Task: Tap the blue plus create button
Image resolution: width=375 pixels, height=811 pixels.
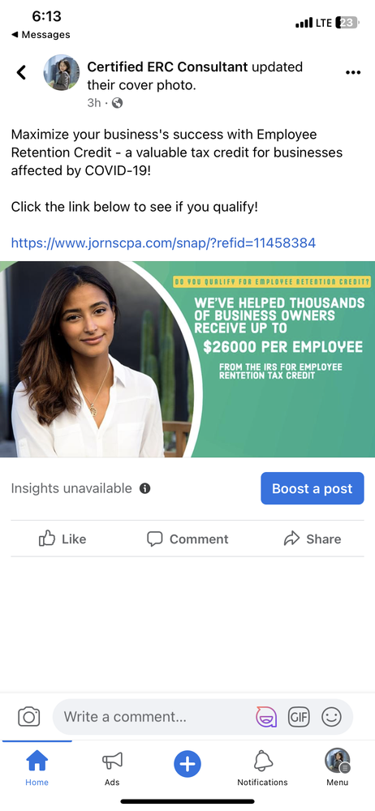Action: 187,764
